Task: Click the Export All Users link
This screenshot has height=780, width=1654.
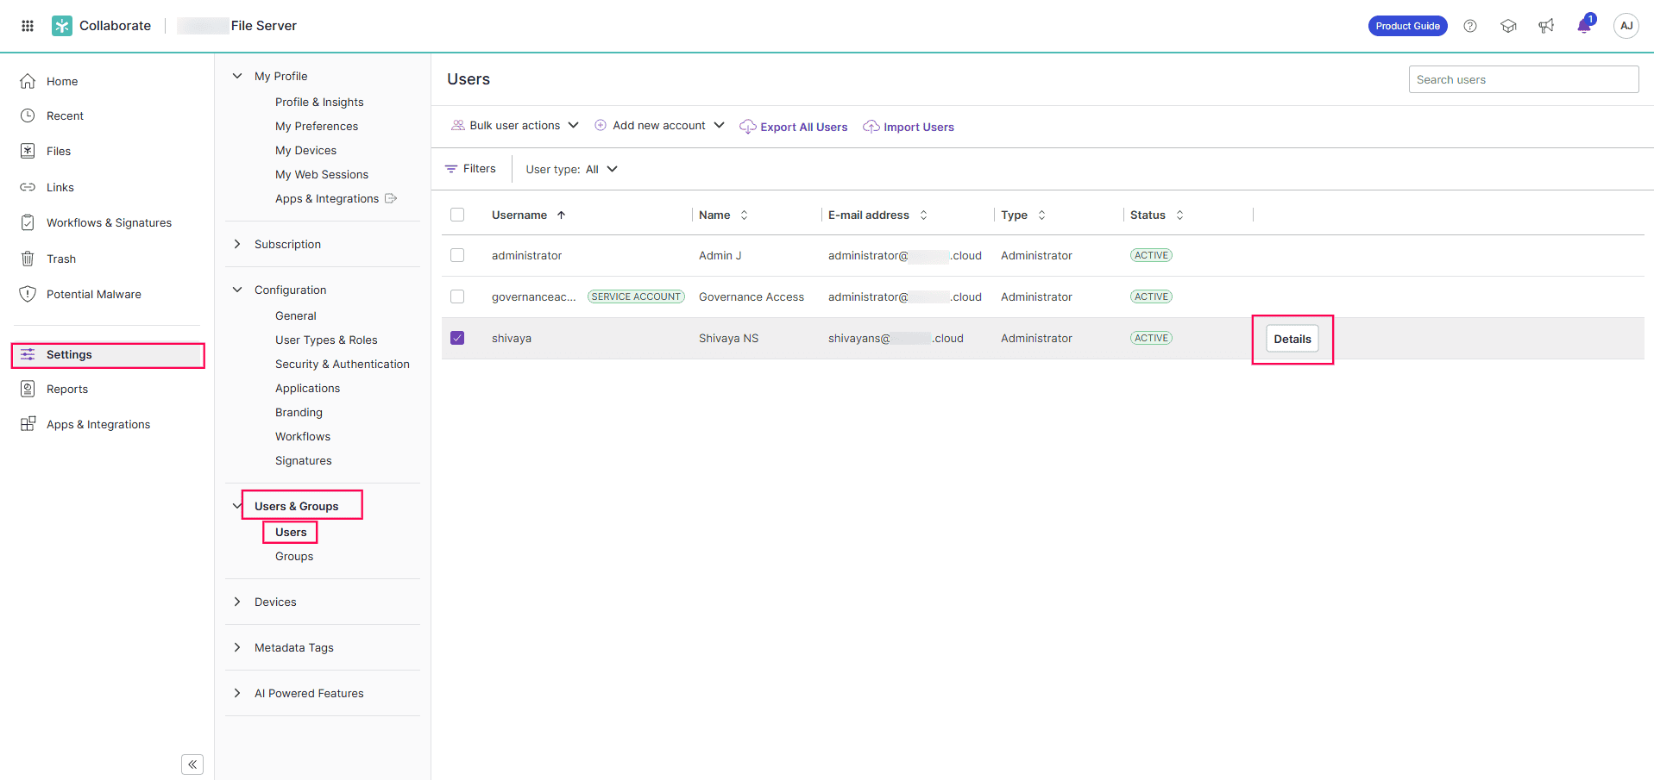Action: coord(804,127)
